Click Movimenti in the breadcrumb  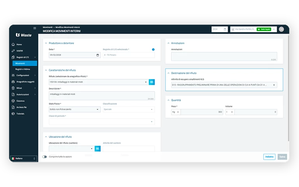(x=47, y=27)
